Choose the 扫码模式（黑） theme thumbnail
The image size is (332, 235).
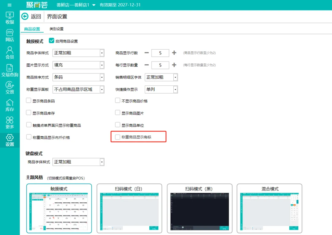200,208
